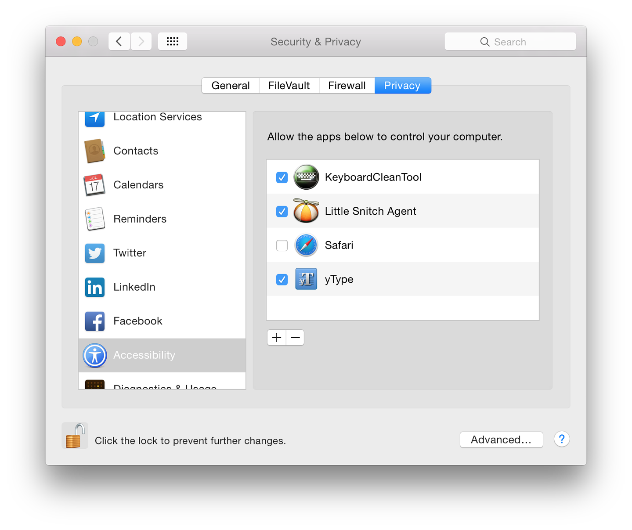Viewport: 632px width, 530px height.
Task: Click the Calendars icon in sidebar
Action: (94, 185)
